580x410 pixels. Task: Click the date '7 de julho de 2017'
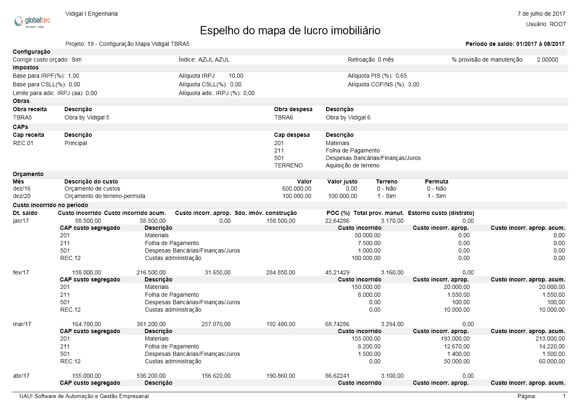point(541,14)
